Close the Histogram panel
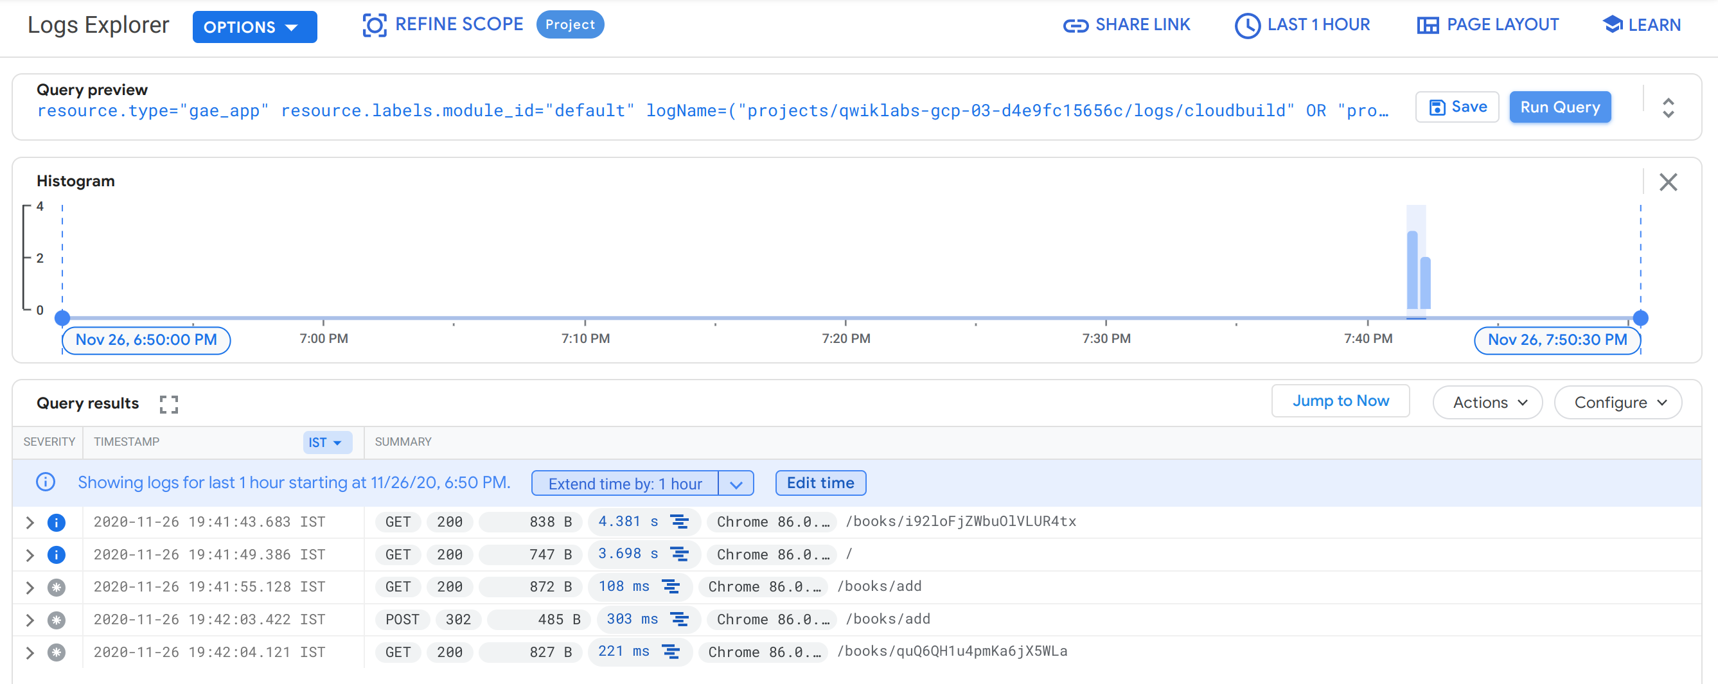Viewport: 1718px width, 684px height. 1667,182
